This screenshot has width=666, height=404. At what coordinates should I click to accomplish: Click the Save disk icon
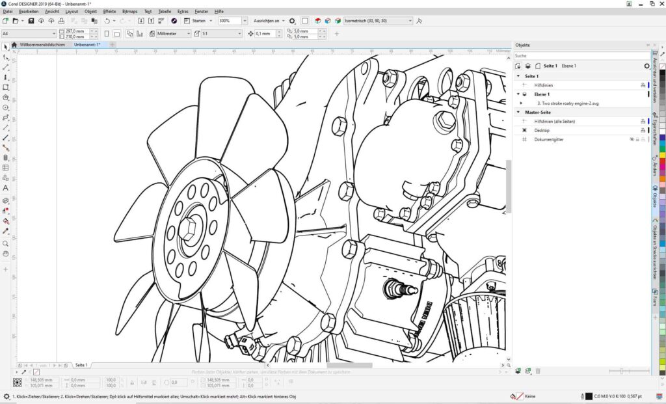[x=31, y=21]
